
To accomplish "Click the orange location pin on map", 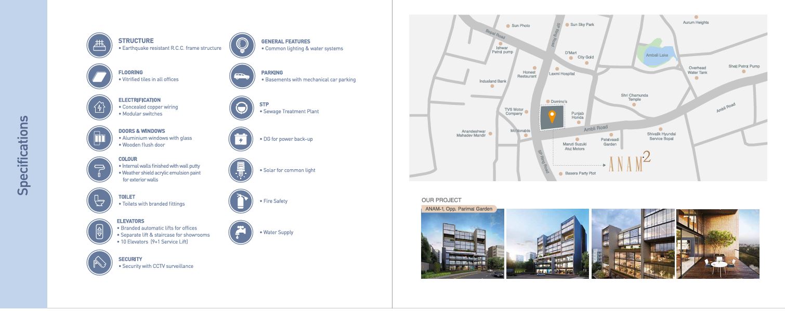I will 552,117.
